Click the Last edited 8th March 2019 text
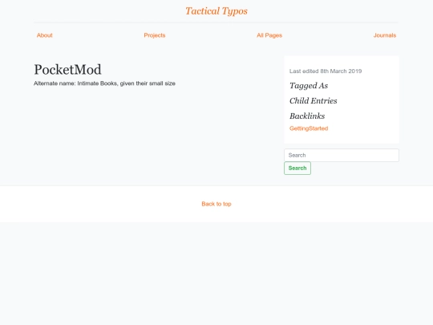The width and height of the screenshot is (433, 325). point(326,71)
